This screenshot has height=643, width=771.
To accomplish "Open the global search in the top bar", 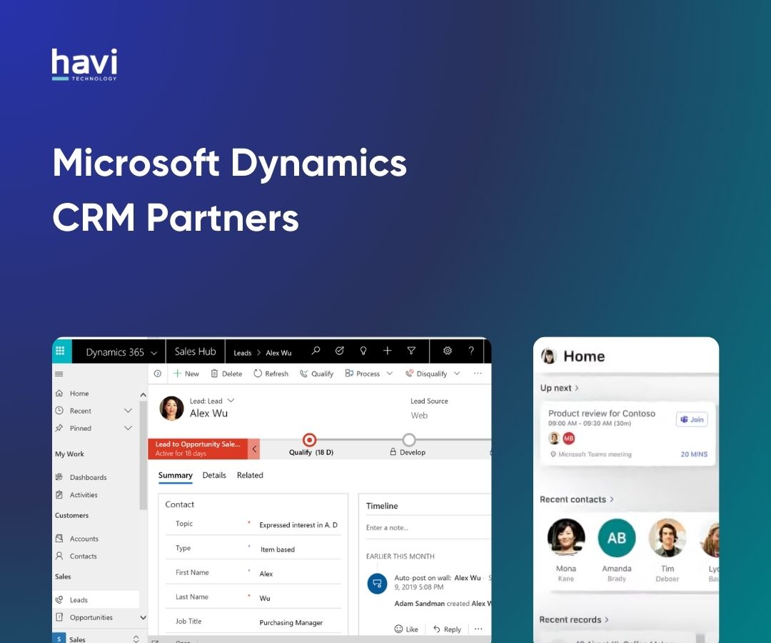I will (316, 351).
